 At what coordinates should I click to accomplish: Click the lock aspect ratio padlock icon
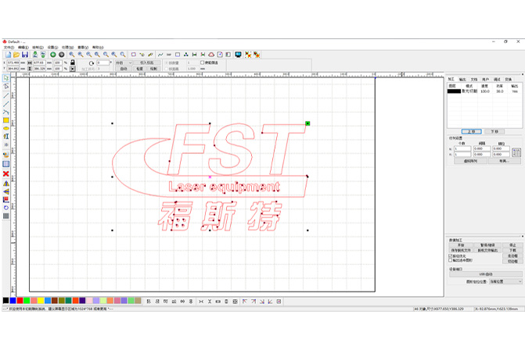(x=73, y=62)
